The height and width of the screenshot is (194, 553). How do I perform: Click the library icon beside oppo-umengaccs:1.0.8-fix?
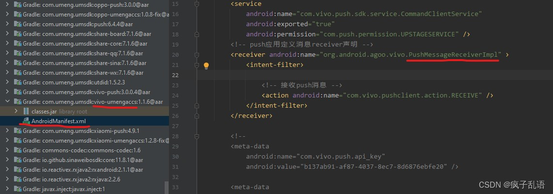coord(17,15)
